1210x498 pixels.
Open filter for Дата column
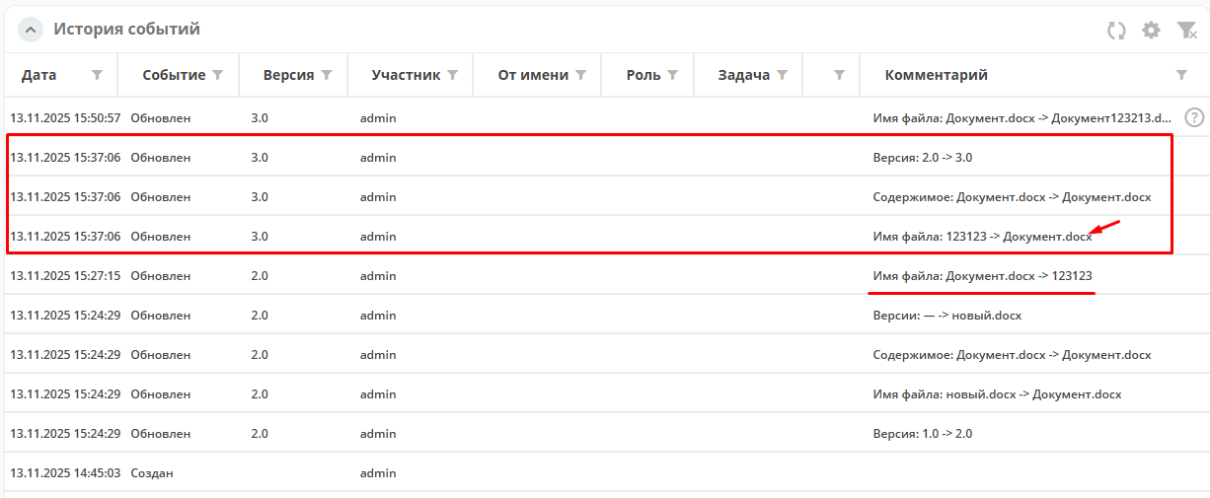click(97, 75)
